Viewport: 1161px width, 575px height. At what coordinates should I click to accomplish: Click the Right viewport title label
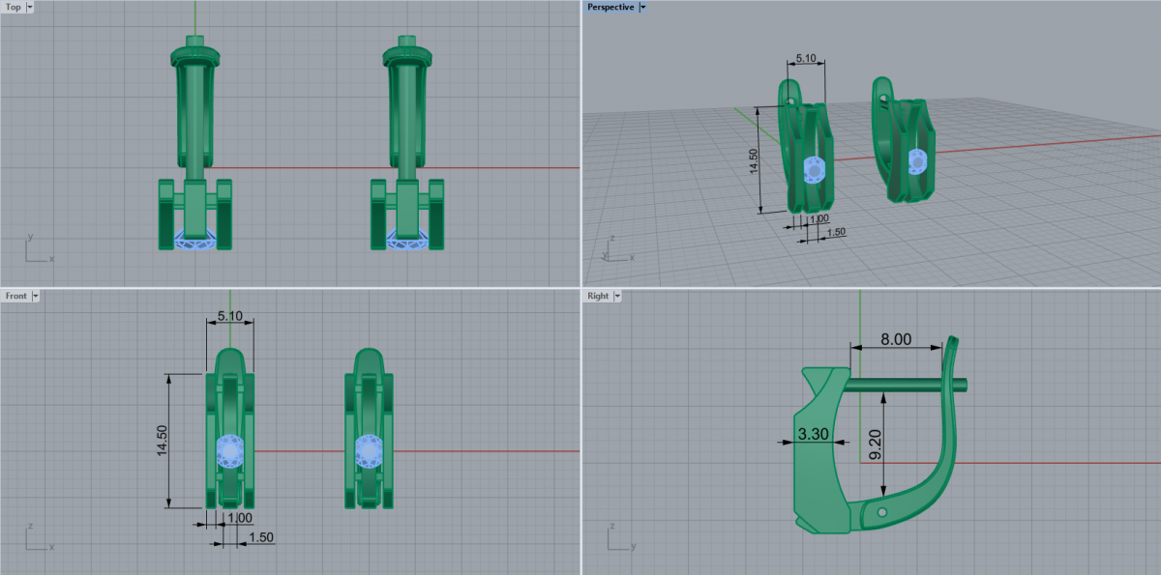[598, 296]
